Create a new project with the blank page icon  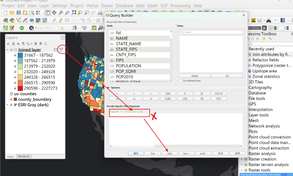coord(6,13)
